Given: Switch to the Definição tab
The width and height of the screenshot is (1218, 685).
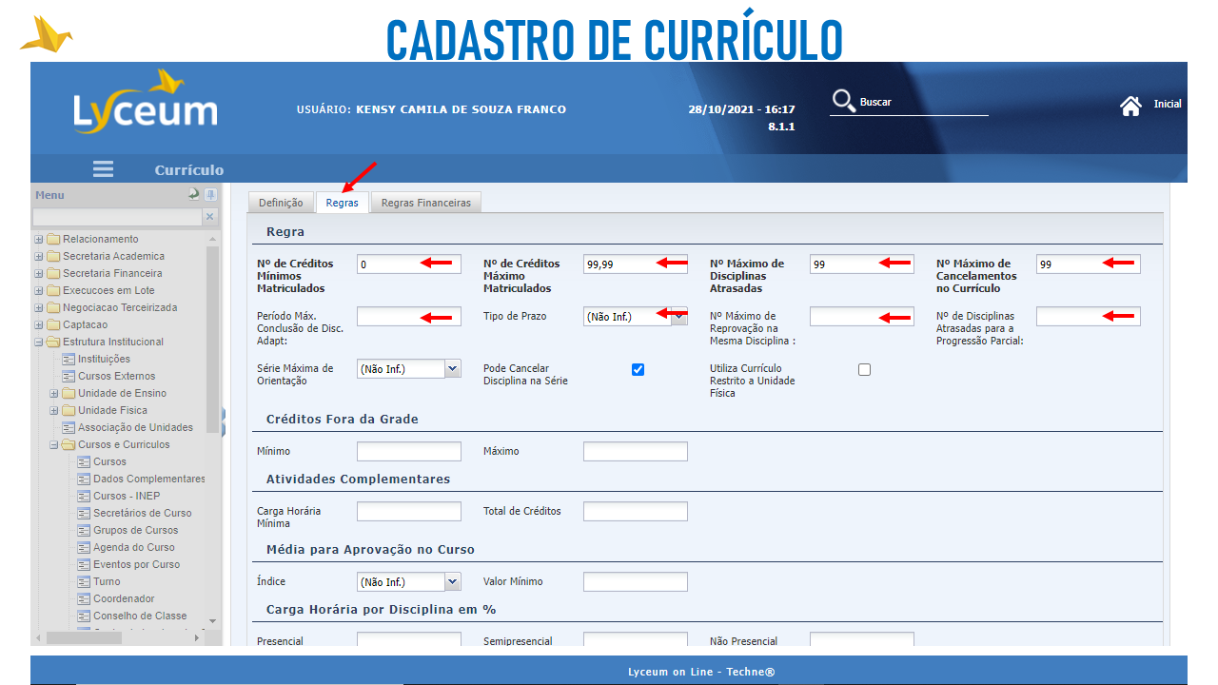Looking at the screenshot, I should point(281,203).
